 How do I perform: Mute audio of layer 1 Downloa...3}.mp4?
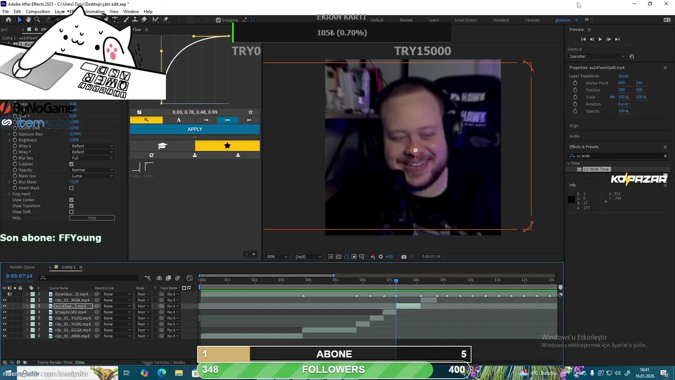pos(9,294)
